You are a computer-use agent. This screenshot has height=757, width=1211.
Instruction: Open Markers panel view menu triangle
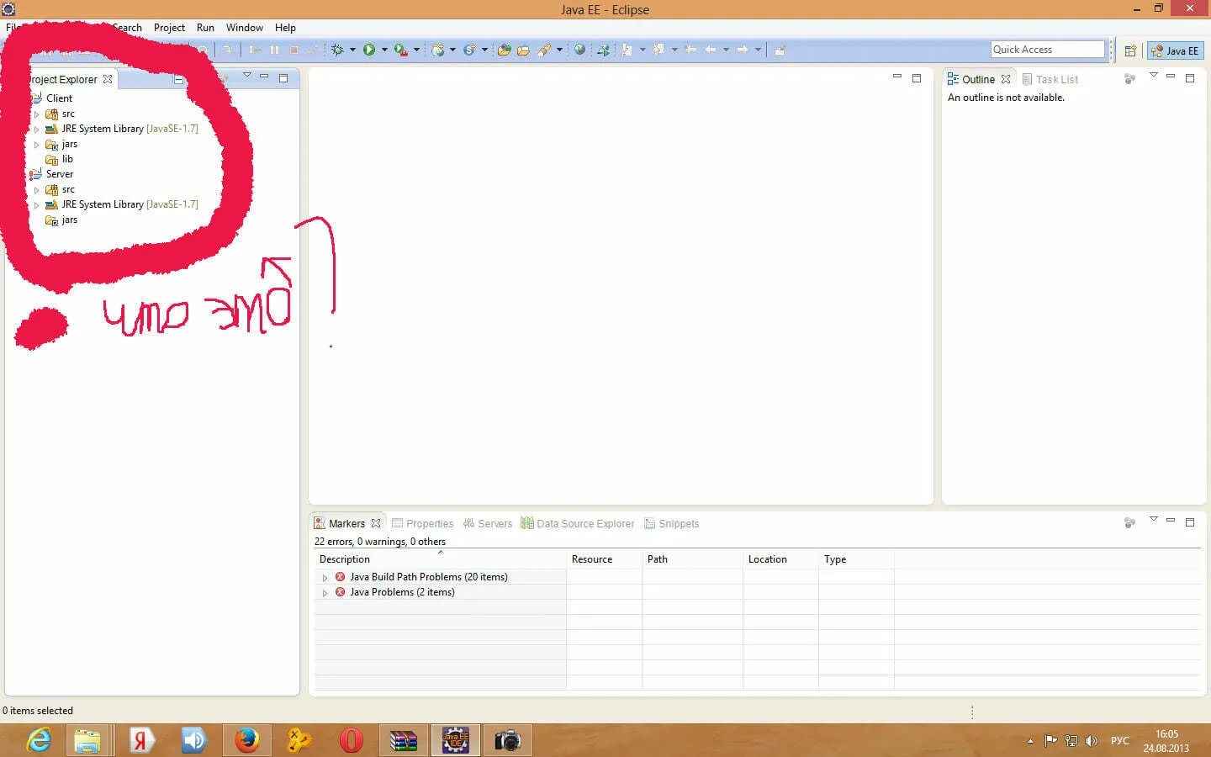click(1154, 519)
